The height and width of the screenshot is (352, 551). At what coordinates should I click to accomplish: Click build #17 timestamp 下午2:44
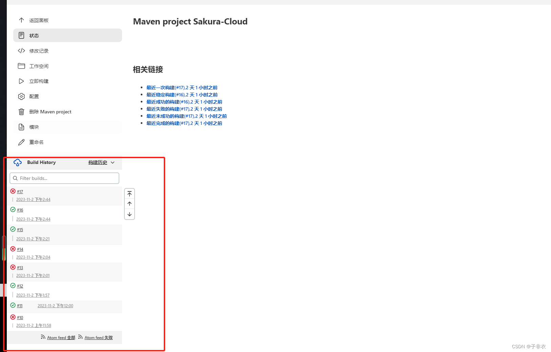tap(33, 200)
